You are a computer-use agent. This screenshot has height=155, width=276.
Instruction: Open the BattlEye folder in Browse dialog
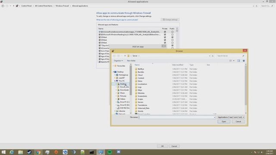(141, 69)
